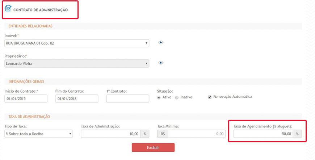Edit the Taxa de Administração value field
315x160 pixels.
111,134
